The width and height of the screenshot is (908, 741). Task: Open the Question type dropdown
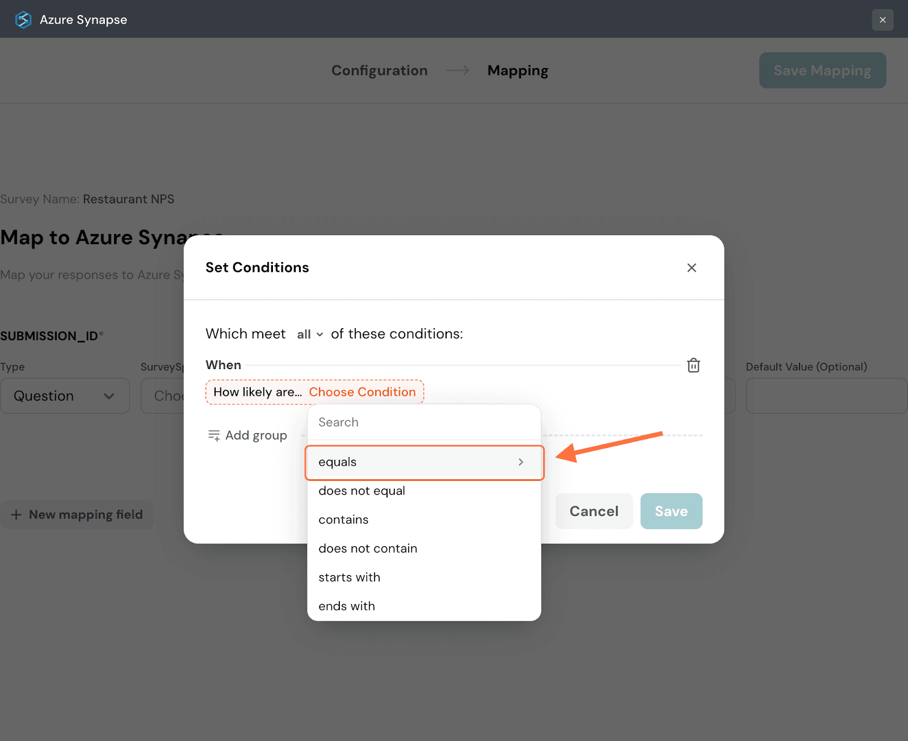(65, 396)
